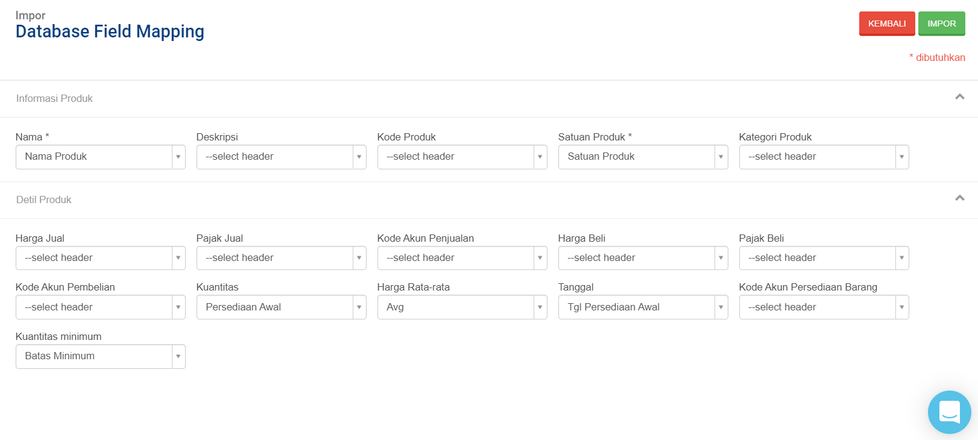This screenshot has height=440, width=978.
Task: Click the red KEMBALI button
Action: (887, 24)
